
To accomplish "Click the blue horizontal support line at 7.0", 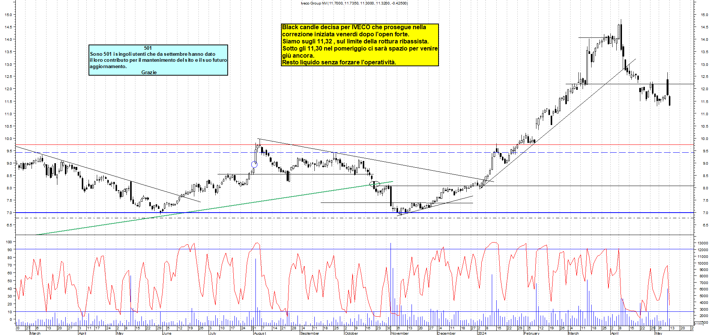I will [x=354, y=213].
